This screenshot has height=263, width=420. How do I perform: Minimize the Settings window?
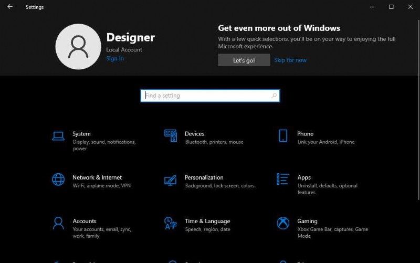372,7
